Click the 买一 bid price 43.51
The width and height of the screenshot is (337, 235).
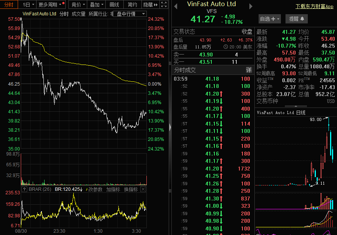point(206,62)
